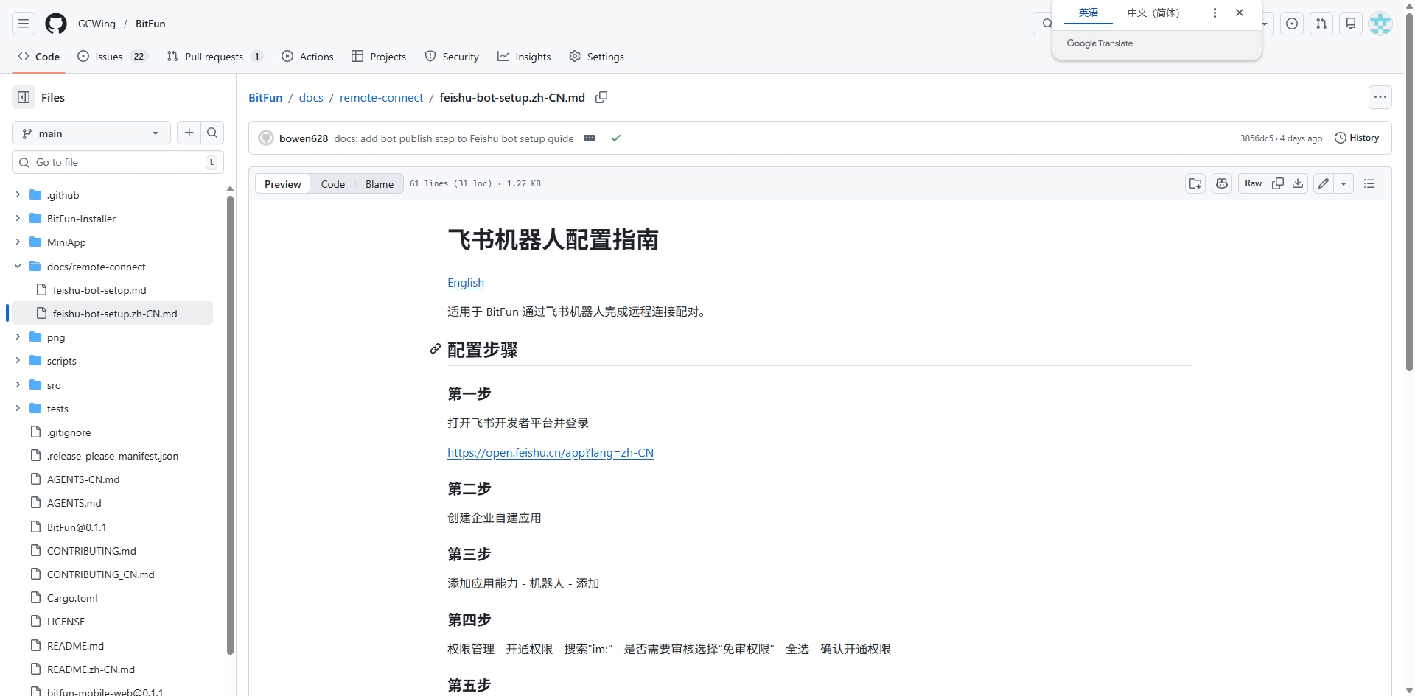The image size is (1415, 696).
Task: Expand the png folder
Action: point(18,337)
